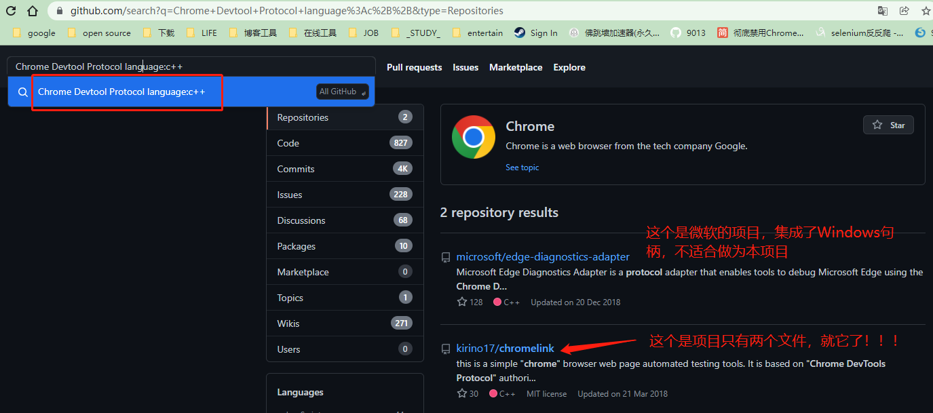Click the Sign In extension icon in toolbar
This screenshot has width=933, height=413.
(518, 32)
